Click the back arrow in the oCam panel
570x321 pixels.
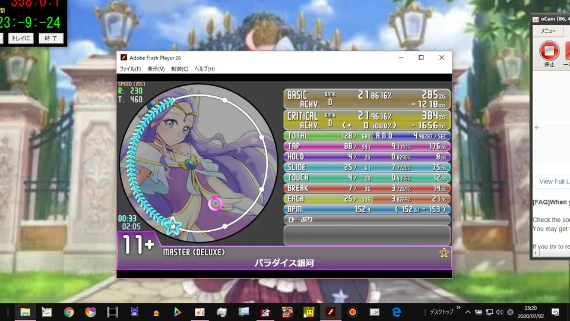(537, 127)
